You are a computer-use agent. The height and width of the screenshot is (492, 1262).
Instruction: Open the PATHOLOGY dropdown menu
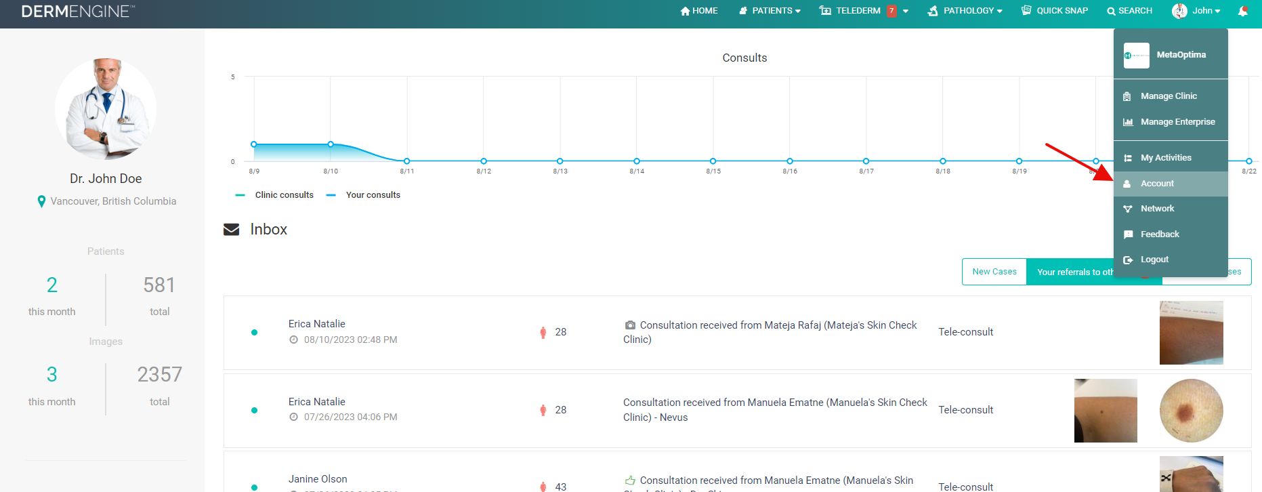pos(965,11)
